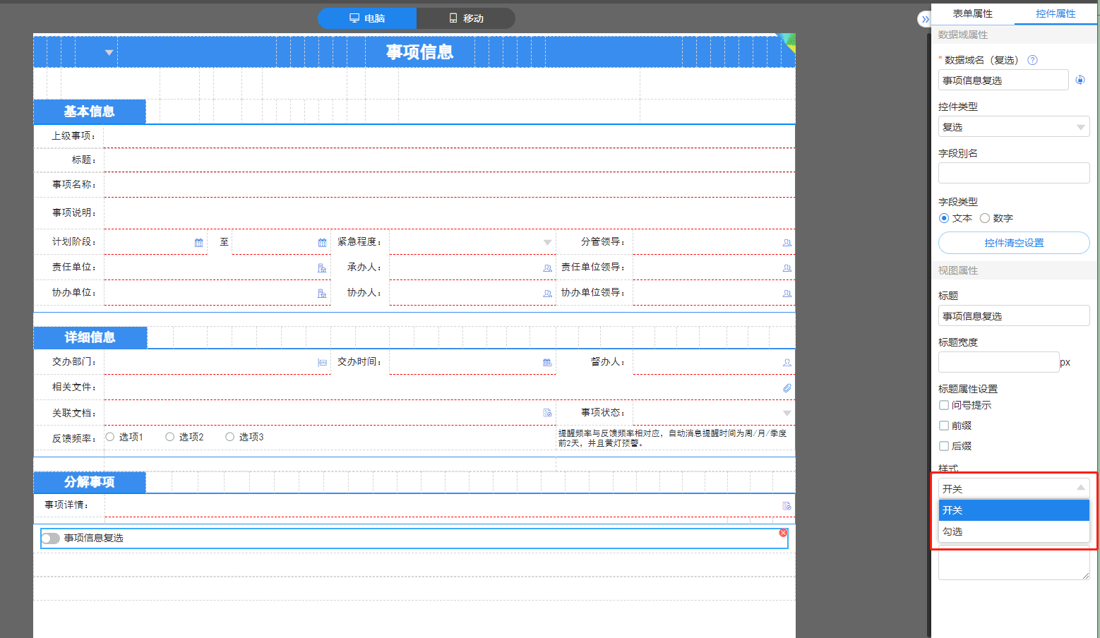Collapse the properties panel with double-arrow icon
Image resolution: width=1100 pixels, height=638 pixels.
click(924, 19)
